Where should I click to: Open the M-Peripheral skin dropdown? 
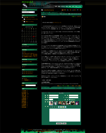(x=28, y=12)
